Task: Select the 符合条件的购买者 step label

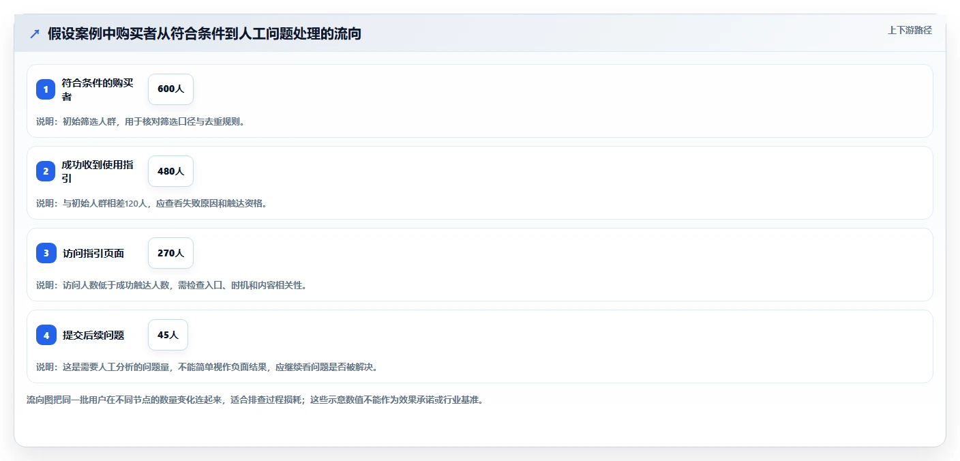Action: click(x=97, y=89)
